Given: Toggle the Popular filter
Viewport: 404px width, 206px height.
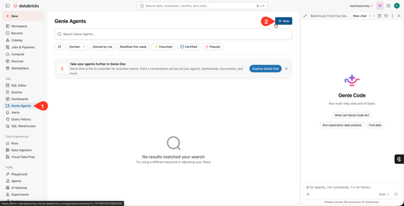Looking at the screenshot, I should coord(213,47).
